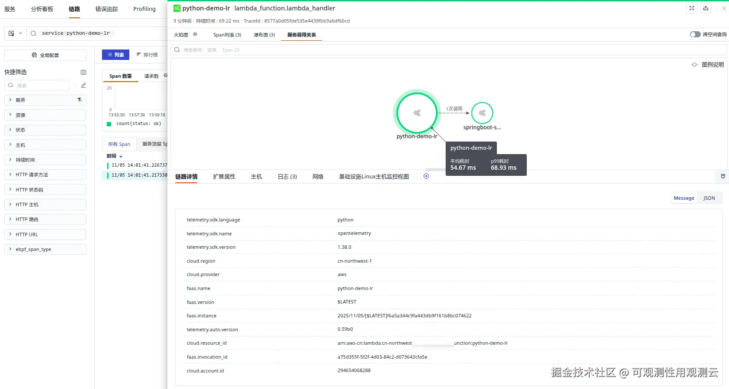Open the 错误追踪 top navigation tab
729x389 pixels.
click(x=107, y=9)
